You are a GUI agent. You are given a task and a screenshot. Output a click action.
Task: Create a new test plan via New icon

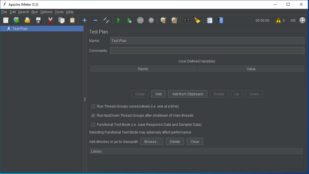[x=6, y=20]
